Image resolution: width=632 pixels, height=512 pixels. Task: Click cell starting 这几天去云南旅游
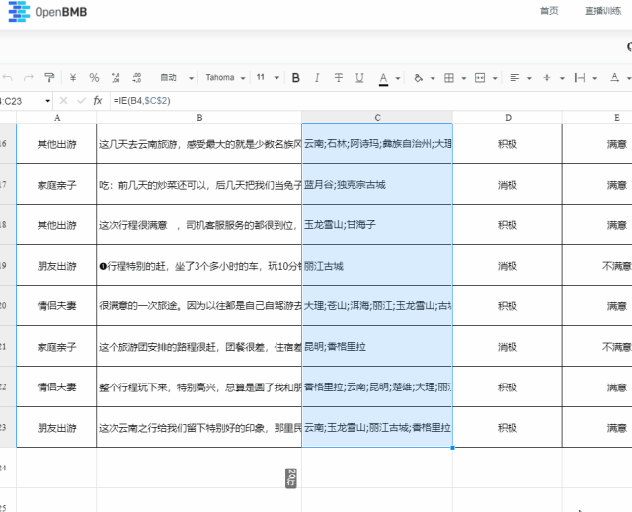[x=199, y=144]
